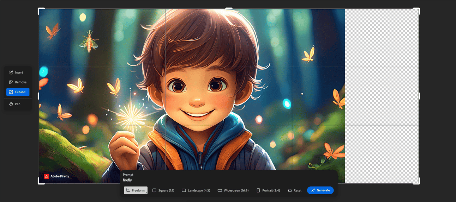Screen dimensions: 456x202
Task: Click the left edge middle crop handle
Action: [x=39, y=96]
